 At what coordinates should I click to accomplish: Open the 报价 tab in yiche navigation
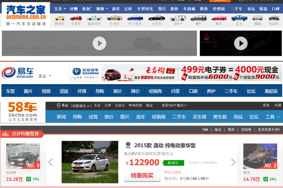pyautogui.click(x=117, y=91)
